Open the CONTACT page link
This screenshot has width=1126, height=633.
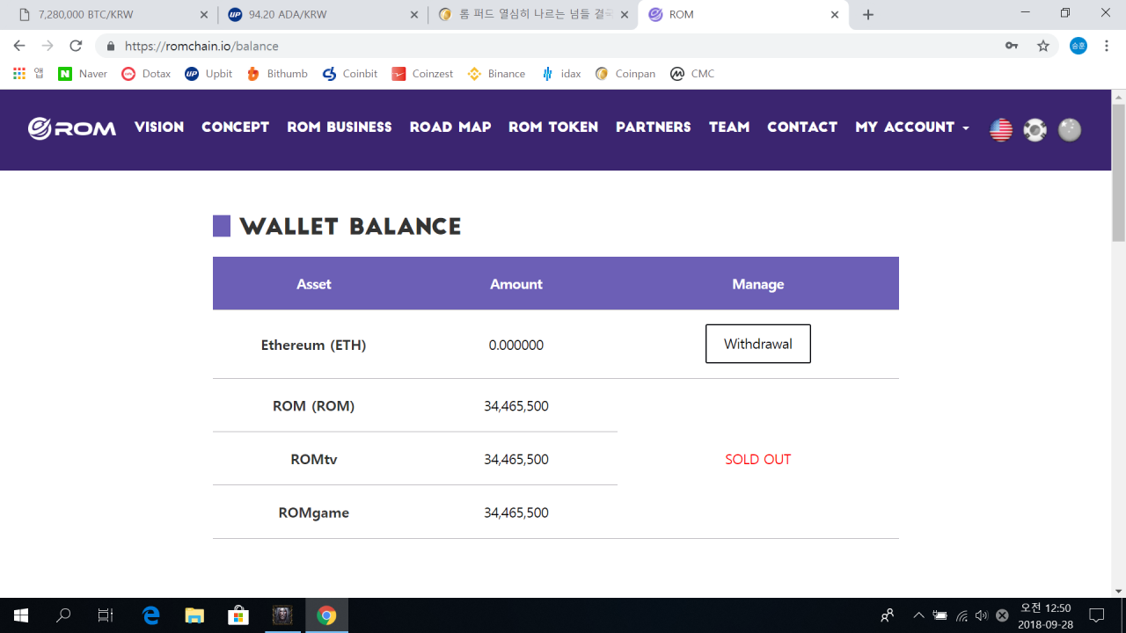click(x=801, y=127)
